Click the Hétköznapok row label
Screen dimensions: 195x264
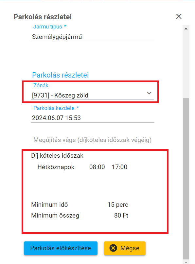point(56,167)
